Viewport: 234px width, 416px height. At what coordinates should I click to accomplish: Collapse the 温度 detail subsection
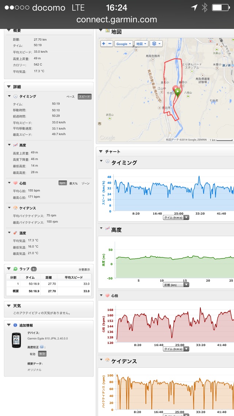(x=10, y=233)
